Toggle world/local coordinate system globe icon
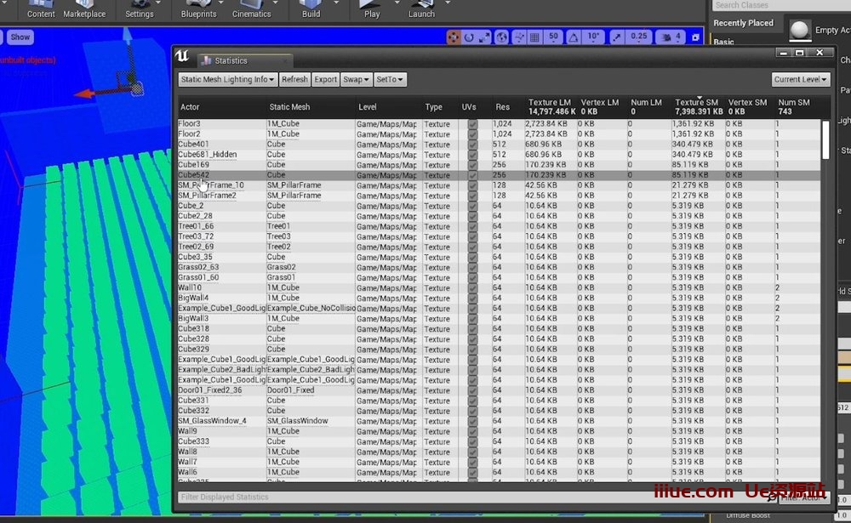Image resolution: width=851 pixels, height=523 pixels. pos(502,37)
